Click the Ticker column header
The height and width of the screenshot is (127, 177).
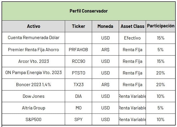click(x=78, y=26)
